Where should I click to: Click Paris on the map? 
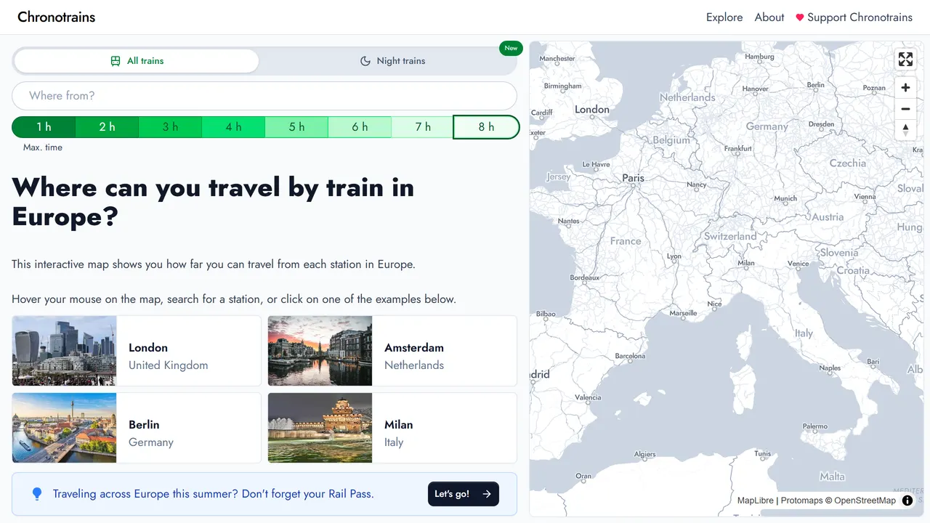633,177
